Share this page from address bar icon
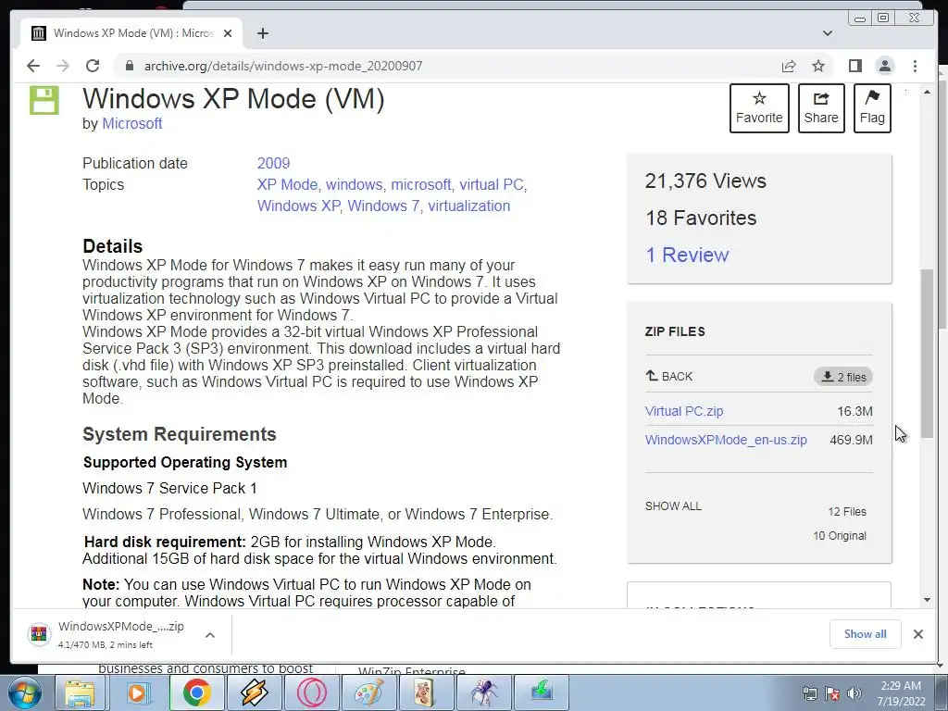The width and height of the screenshot is (948, 711). point(789,66)
